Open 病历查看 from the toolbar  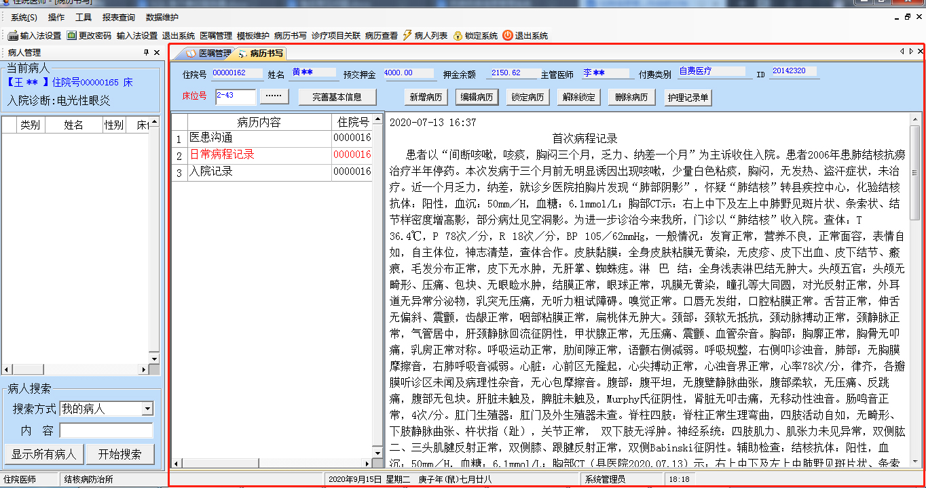pos(382,35)
